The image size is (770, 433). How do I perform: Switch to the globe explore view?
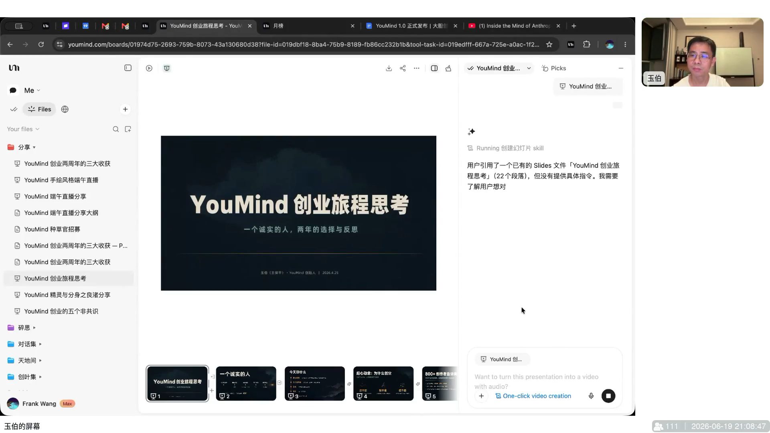tap(65, 109)
